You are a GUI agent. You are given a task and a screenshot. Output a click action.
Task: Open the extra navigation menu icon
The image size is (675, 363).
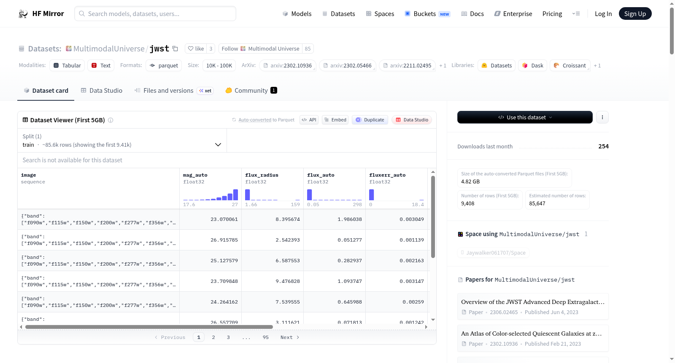pos(576,13)
